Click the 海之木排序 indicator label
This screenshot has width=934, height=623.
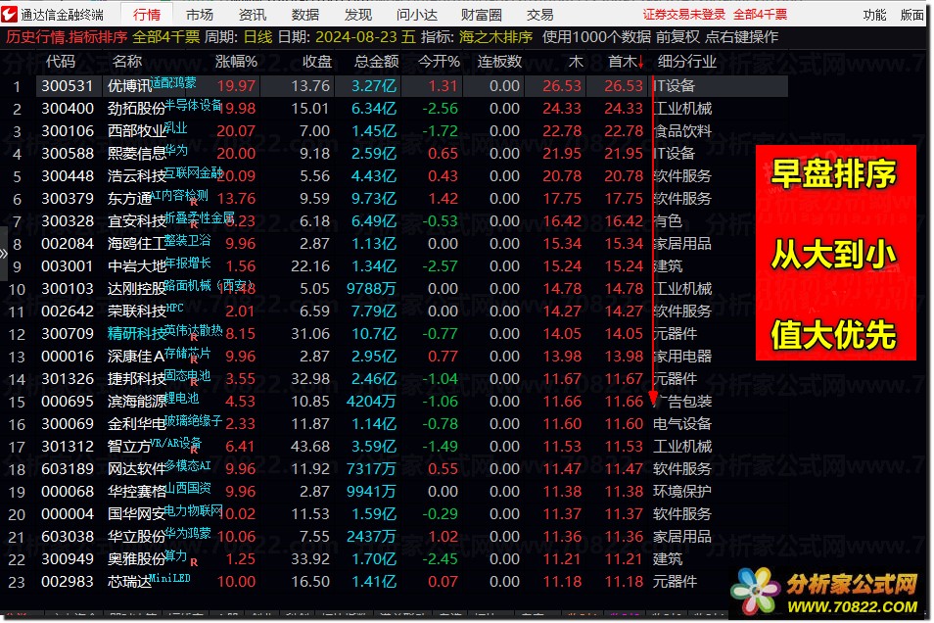click(495, 37)
